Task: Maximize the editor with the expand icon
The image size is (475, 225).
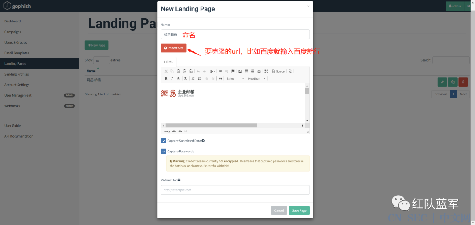Action: click(x=266, y=71)
